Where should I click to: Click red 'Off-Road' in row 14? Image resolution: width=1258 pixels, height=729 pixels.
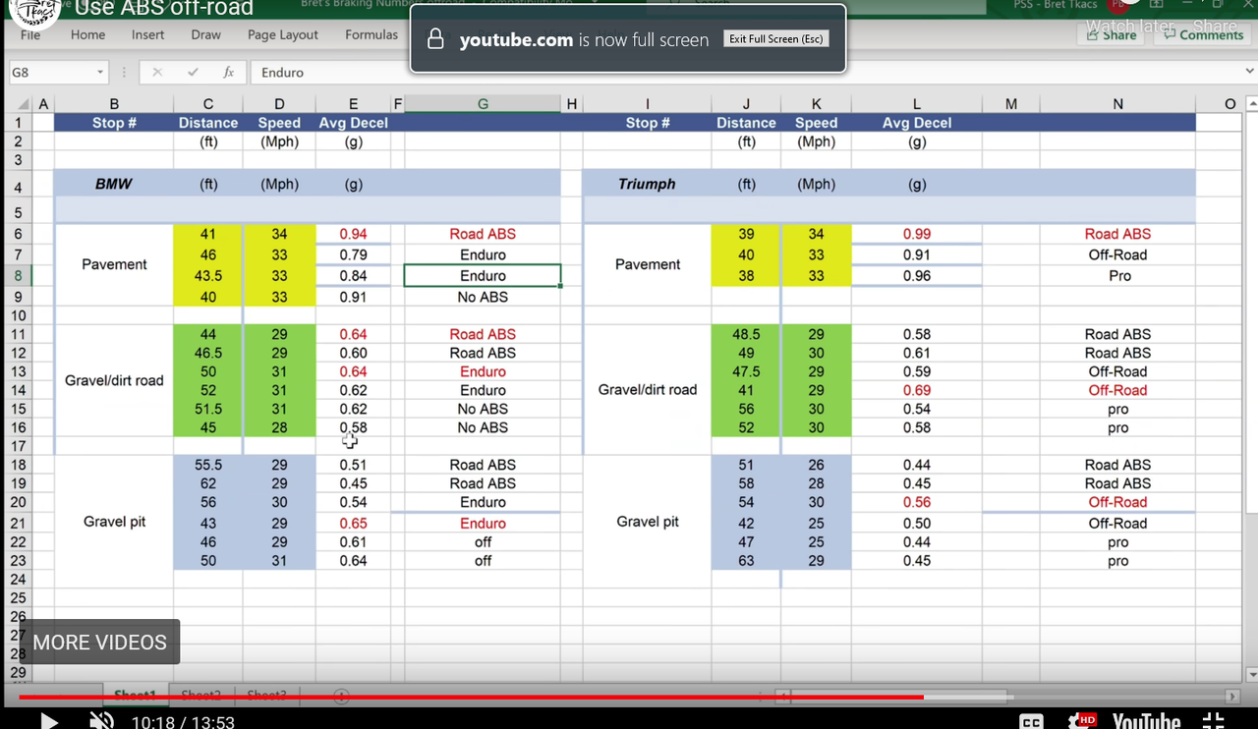1117,390
